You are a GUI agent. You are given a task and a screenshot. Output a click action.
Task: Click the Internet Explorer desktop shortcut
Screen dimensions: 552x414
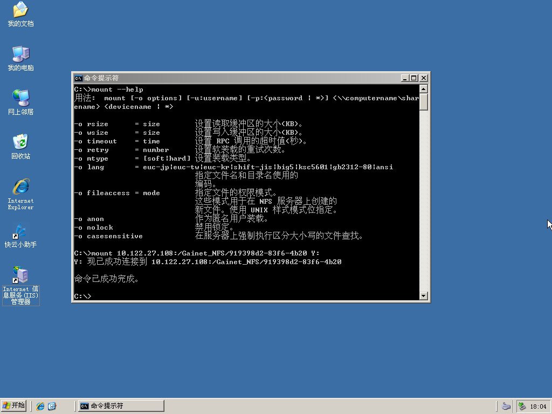pos(20,188)
